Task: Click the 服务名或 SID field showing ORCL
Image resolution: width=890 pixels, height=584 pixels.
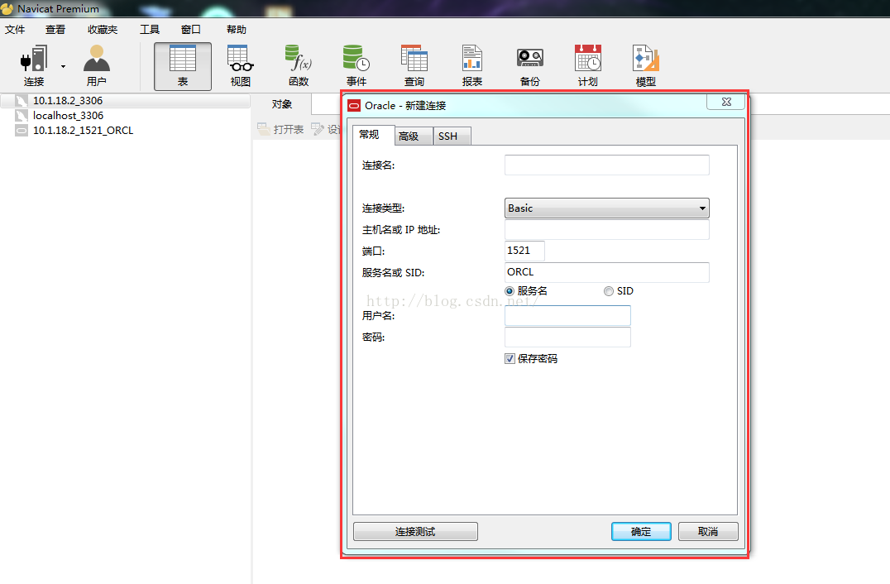Action: click(607, 272)
